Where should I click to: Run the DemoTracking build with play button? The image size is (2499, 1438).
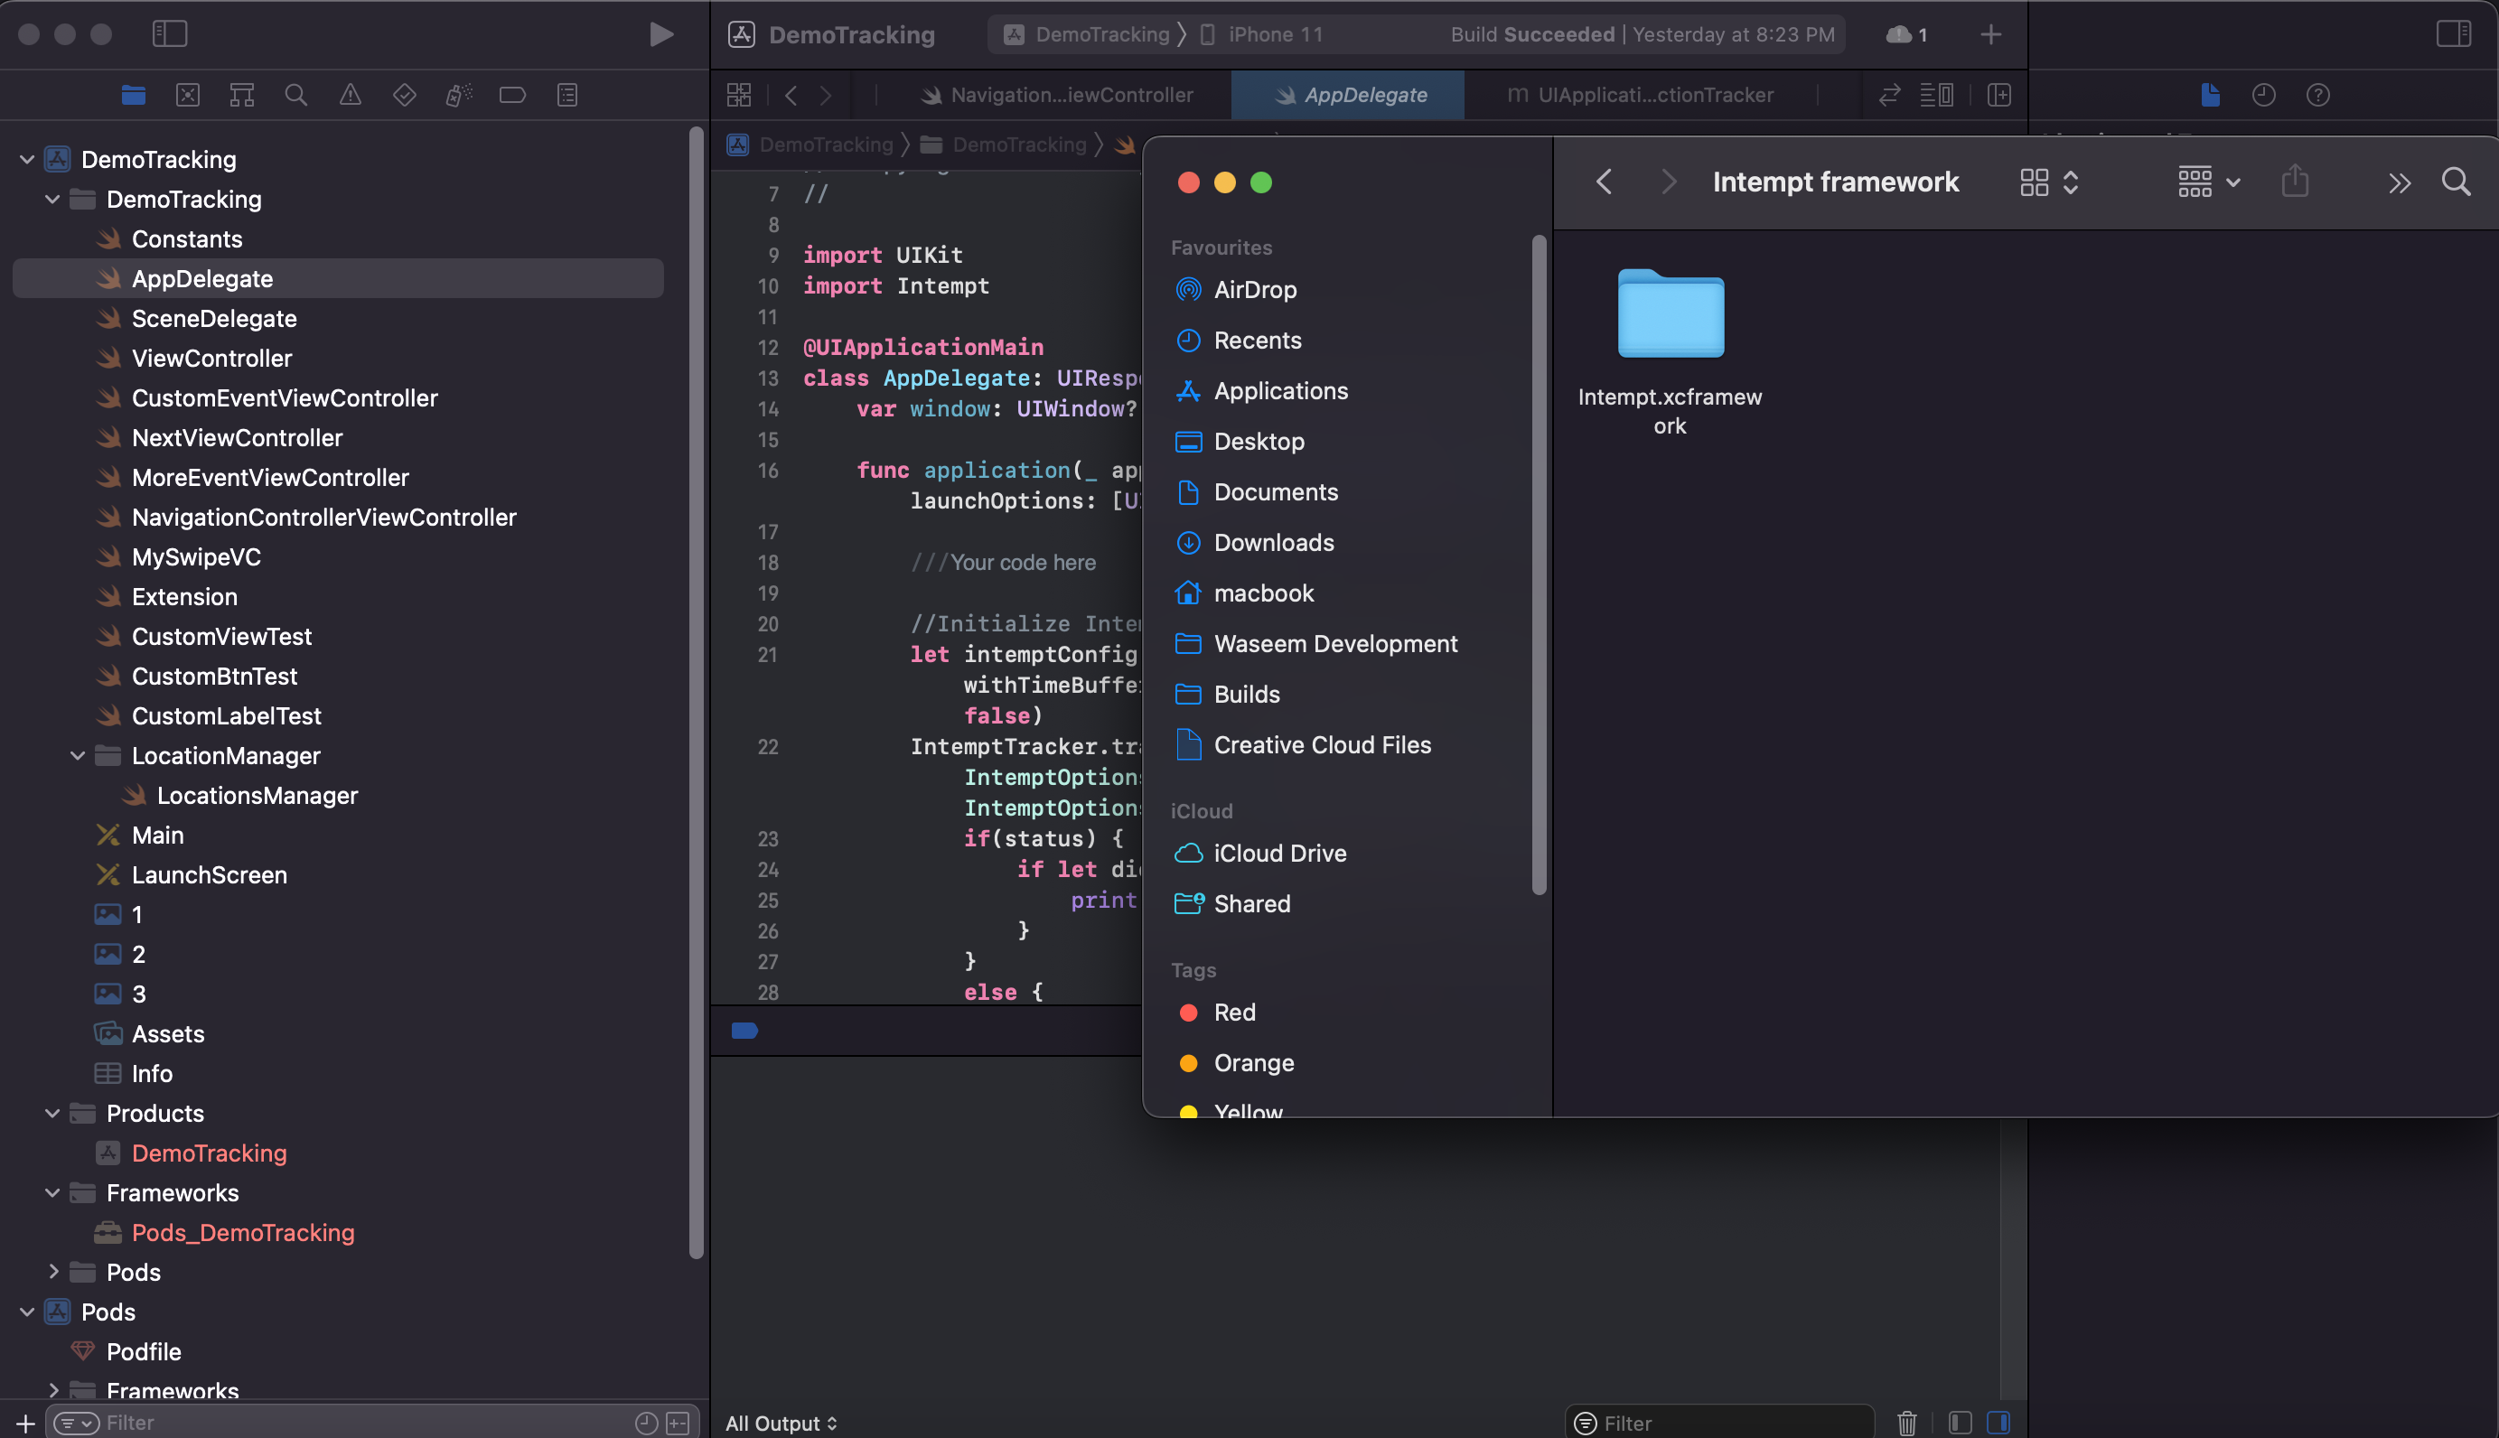click(x=660, y=34)
